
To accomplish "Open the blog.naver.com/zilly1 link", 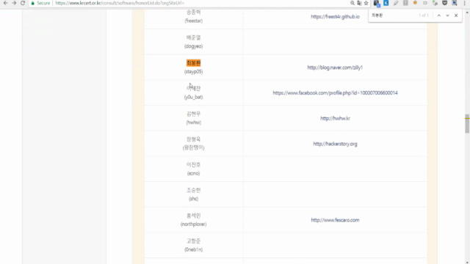I will click(x=335, y=67).
